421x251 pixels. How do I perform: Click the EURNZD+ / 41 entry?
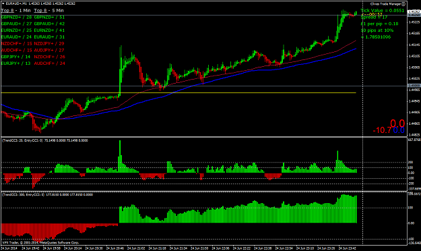(x=49, y=30)
